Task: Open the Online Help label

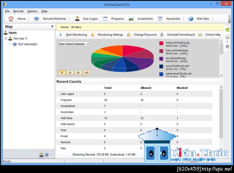Action: (x=213, y=35)
